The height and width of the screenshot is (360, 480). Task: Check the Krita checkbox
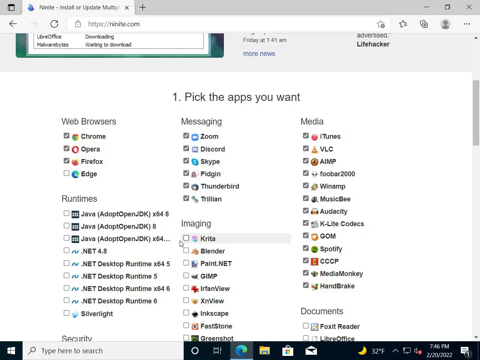186,238
